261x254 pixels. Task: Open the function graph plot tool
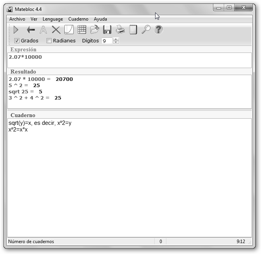point(69,30)
